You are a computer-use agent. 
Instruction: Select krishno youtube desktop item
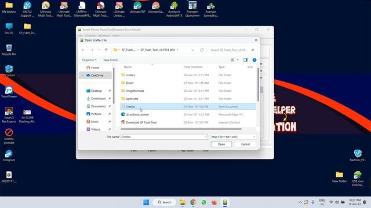(x=9, y=136)
